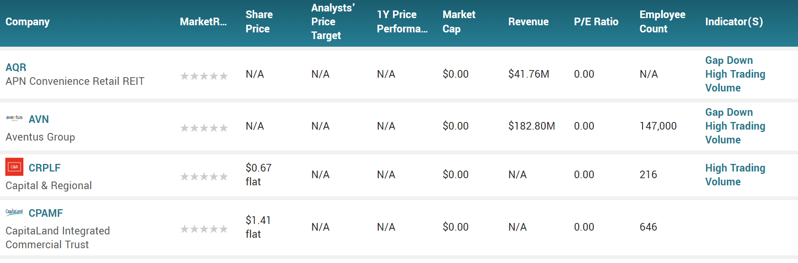The height and width of the screenshot is (263, 798).
Task: Click the star rating for Aventus Group
Action: 204,128
